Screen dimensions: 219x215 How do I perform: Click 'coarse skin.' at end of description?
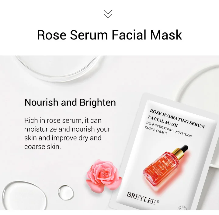point(43,147)
